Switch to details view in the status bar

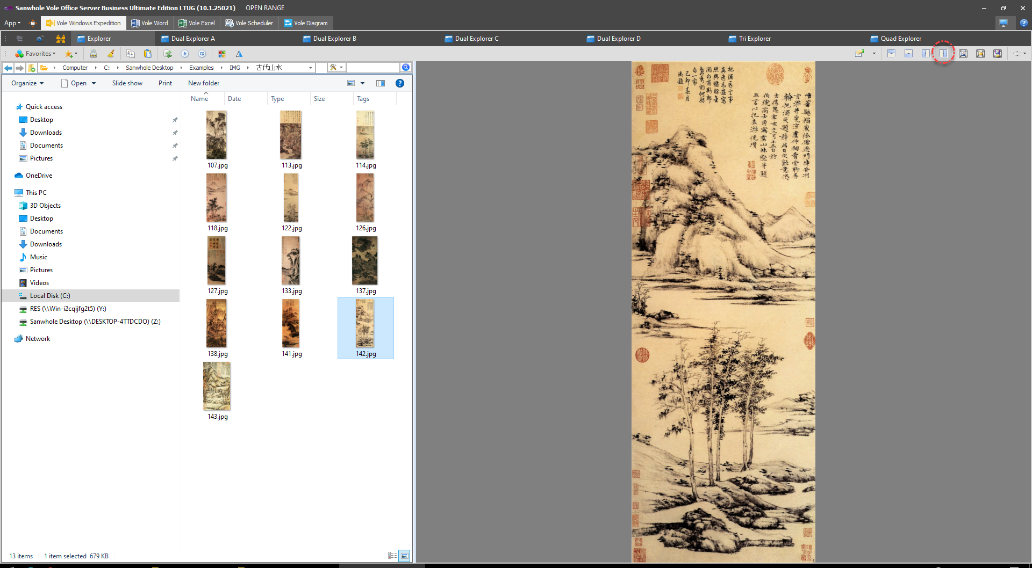tap(392, 556)
